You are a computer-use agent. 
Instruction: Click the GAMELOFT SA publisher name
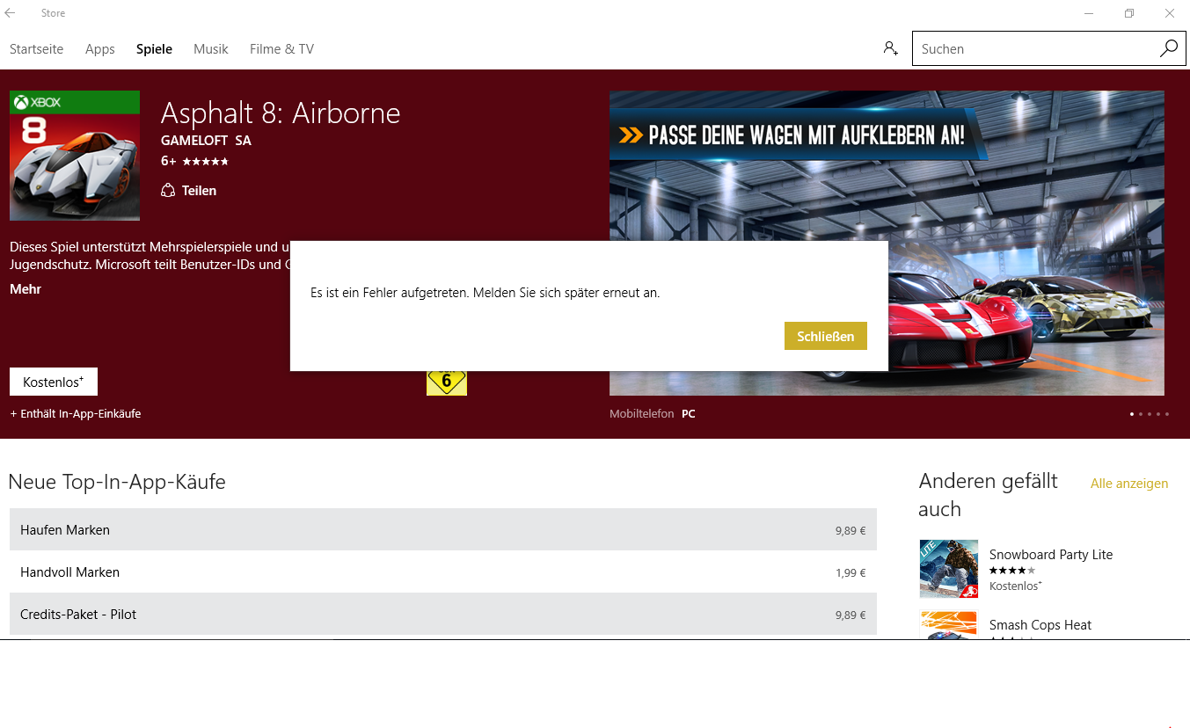pyautogui.click(x=206, y=141)
